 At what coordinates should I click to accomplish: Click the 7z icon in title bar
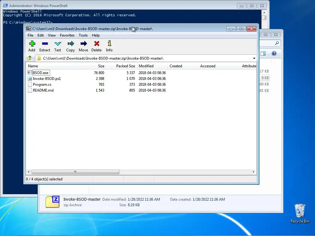pos(29,29)
